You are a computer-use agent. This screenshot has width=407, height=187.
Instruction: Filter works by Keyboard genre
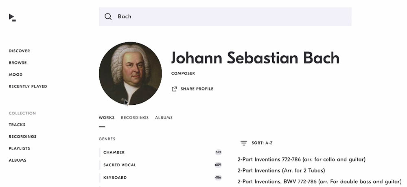(x=160, y=178)
